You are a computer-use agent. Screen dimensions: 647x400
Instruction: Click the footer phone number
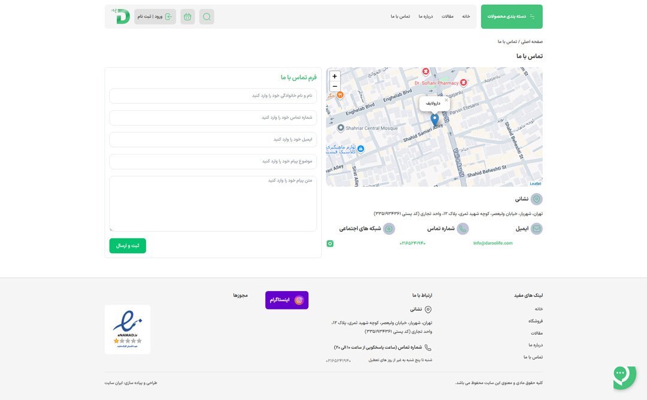[338, 360]
